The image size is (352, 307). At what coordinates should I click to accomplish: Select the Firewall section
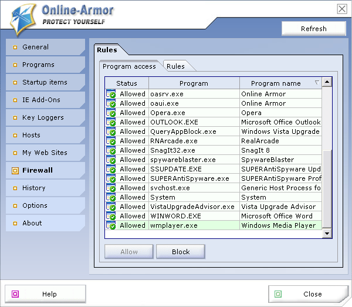click(45, 170)
